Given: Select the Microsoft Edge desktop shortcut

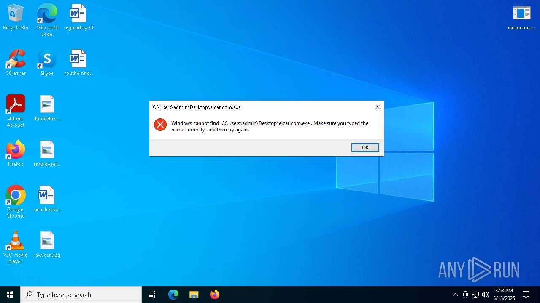Looking at the screenshot, I should (x=47, y=20).
